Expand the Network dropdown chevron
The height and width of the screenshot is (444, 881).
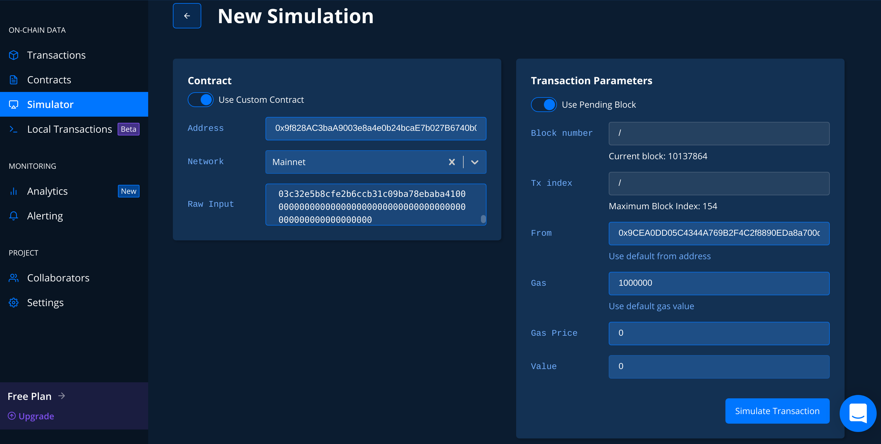(x=474, y=162)
